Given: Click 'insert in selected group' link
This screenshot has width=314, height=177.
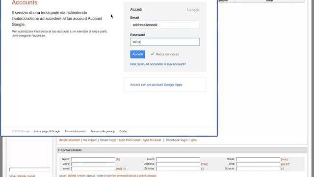Looking at the screenshot, I should coord(121,176).
